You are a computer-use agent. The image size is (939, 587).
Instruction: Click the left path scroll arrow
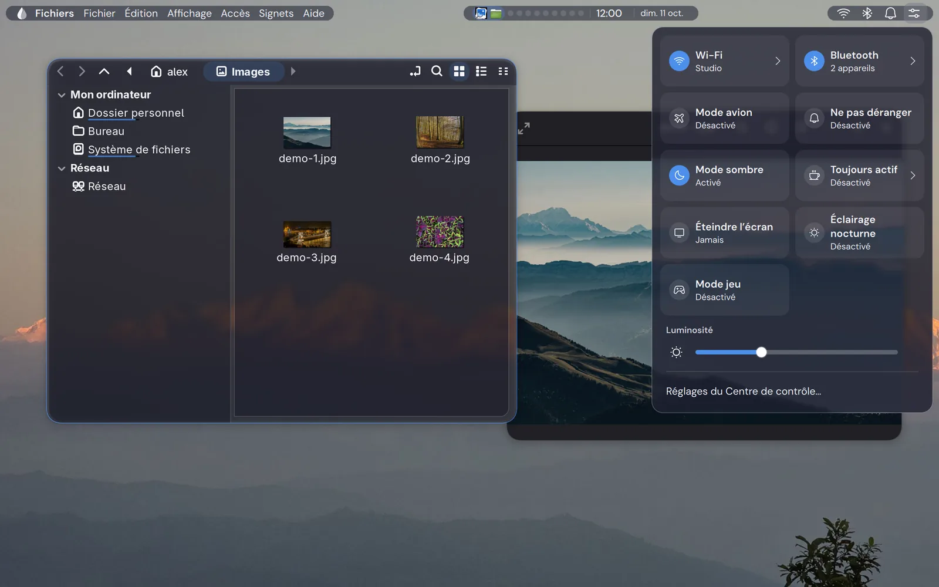pyautogui.click(x=129, y=72)
